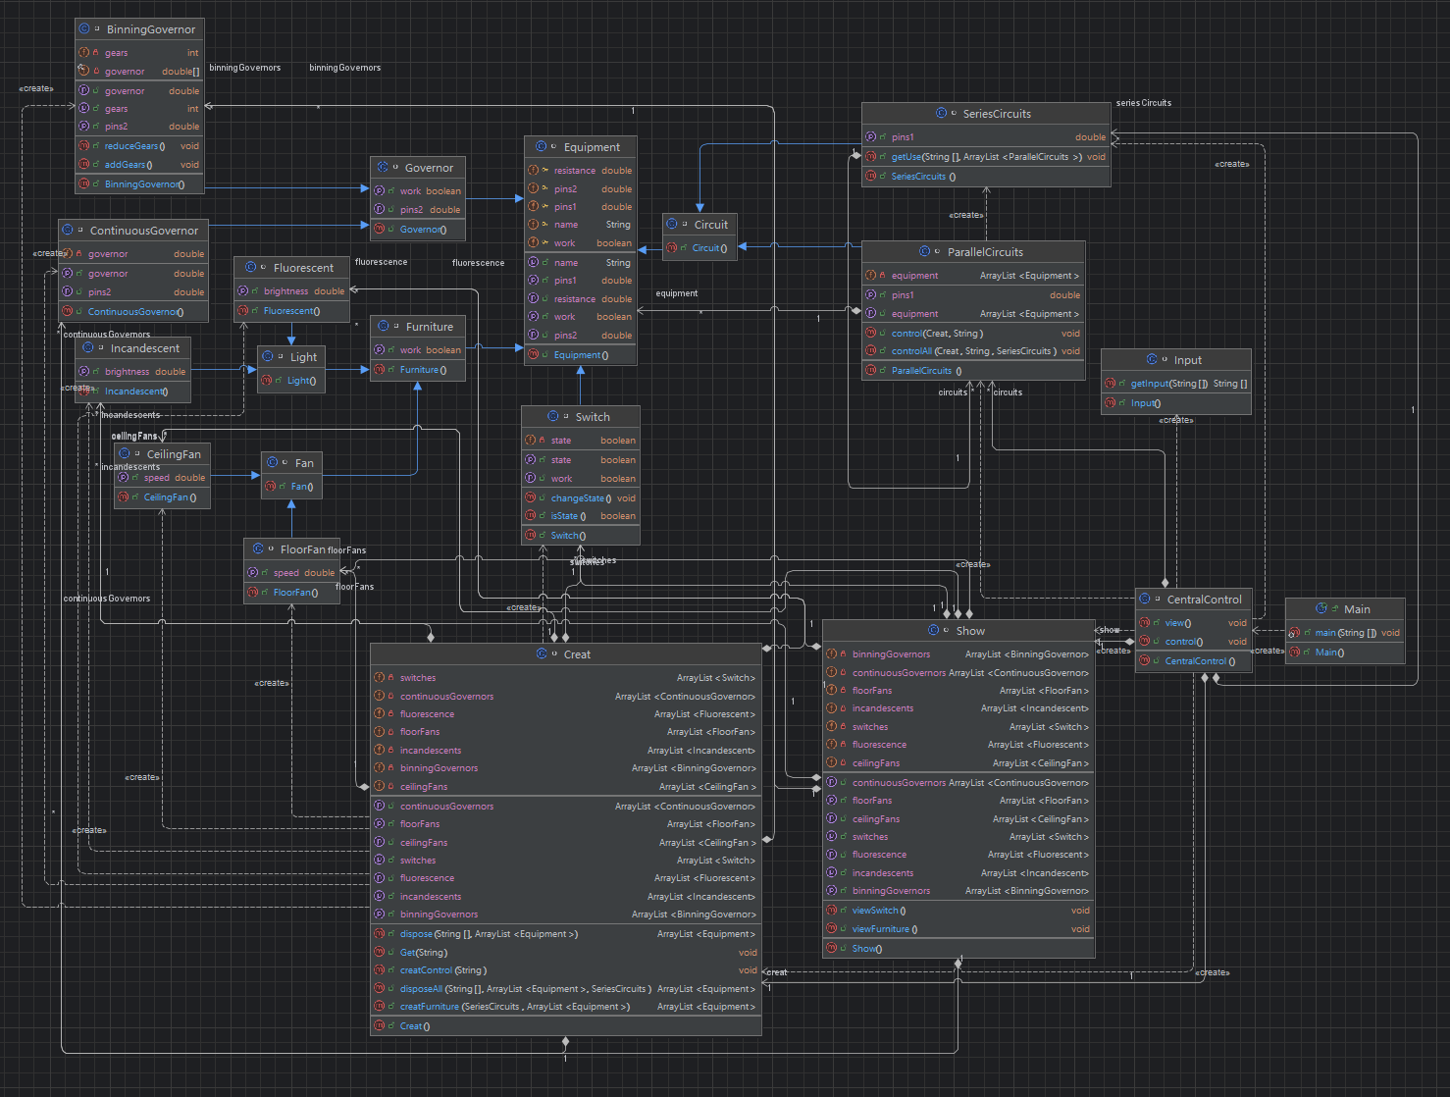Select the class icon beside FloorFan title
1450x1097 pixels.
point(258,549)
